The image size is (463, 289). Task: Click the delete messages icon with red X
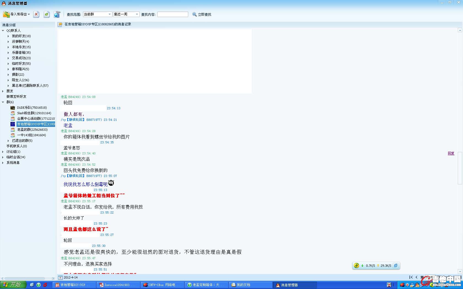pyautogui.click(x=36, y=14)
